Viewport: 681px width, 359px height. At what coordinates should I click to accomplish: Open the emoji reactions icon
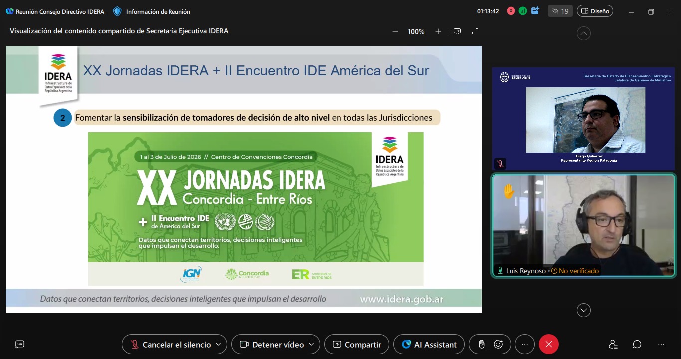point(498,344)
